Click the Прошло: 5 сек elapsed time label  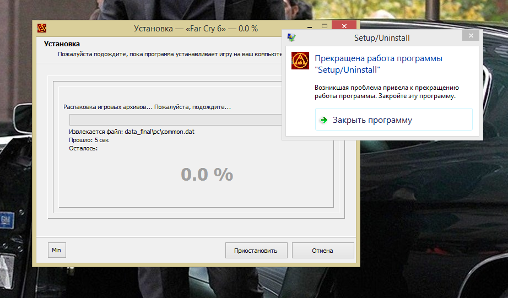click(89, 140)
